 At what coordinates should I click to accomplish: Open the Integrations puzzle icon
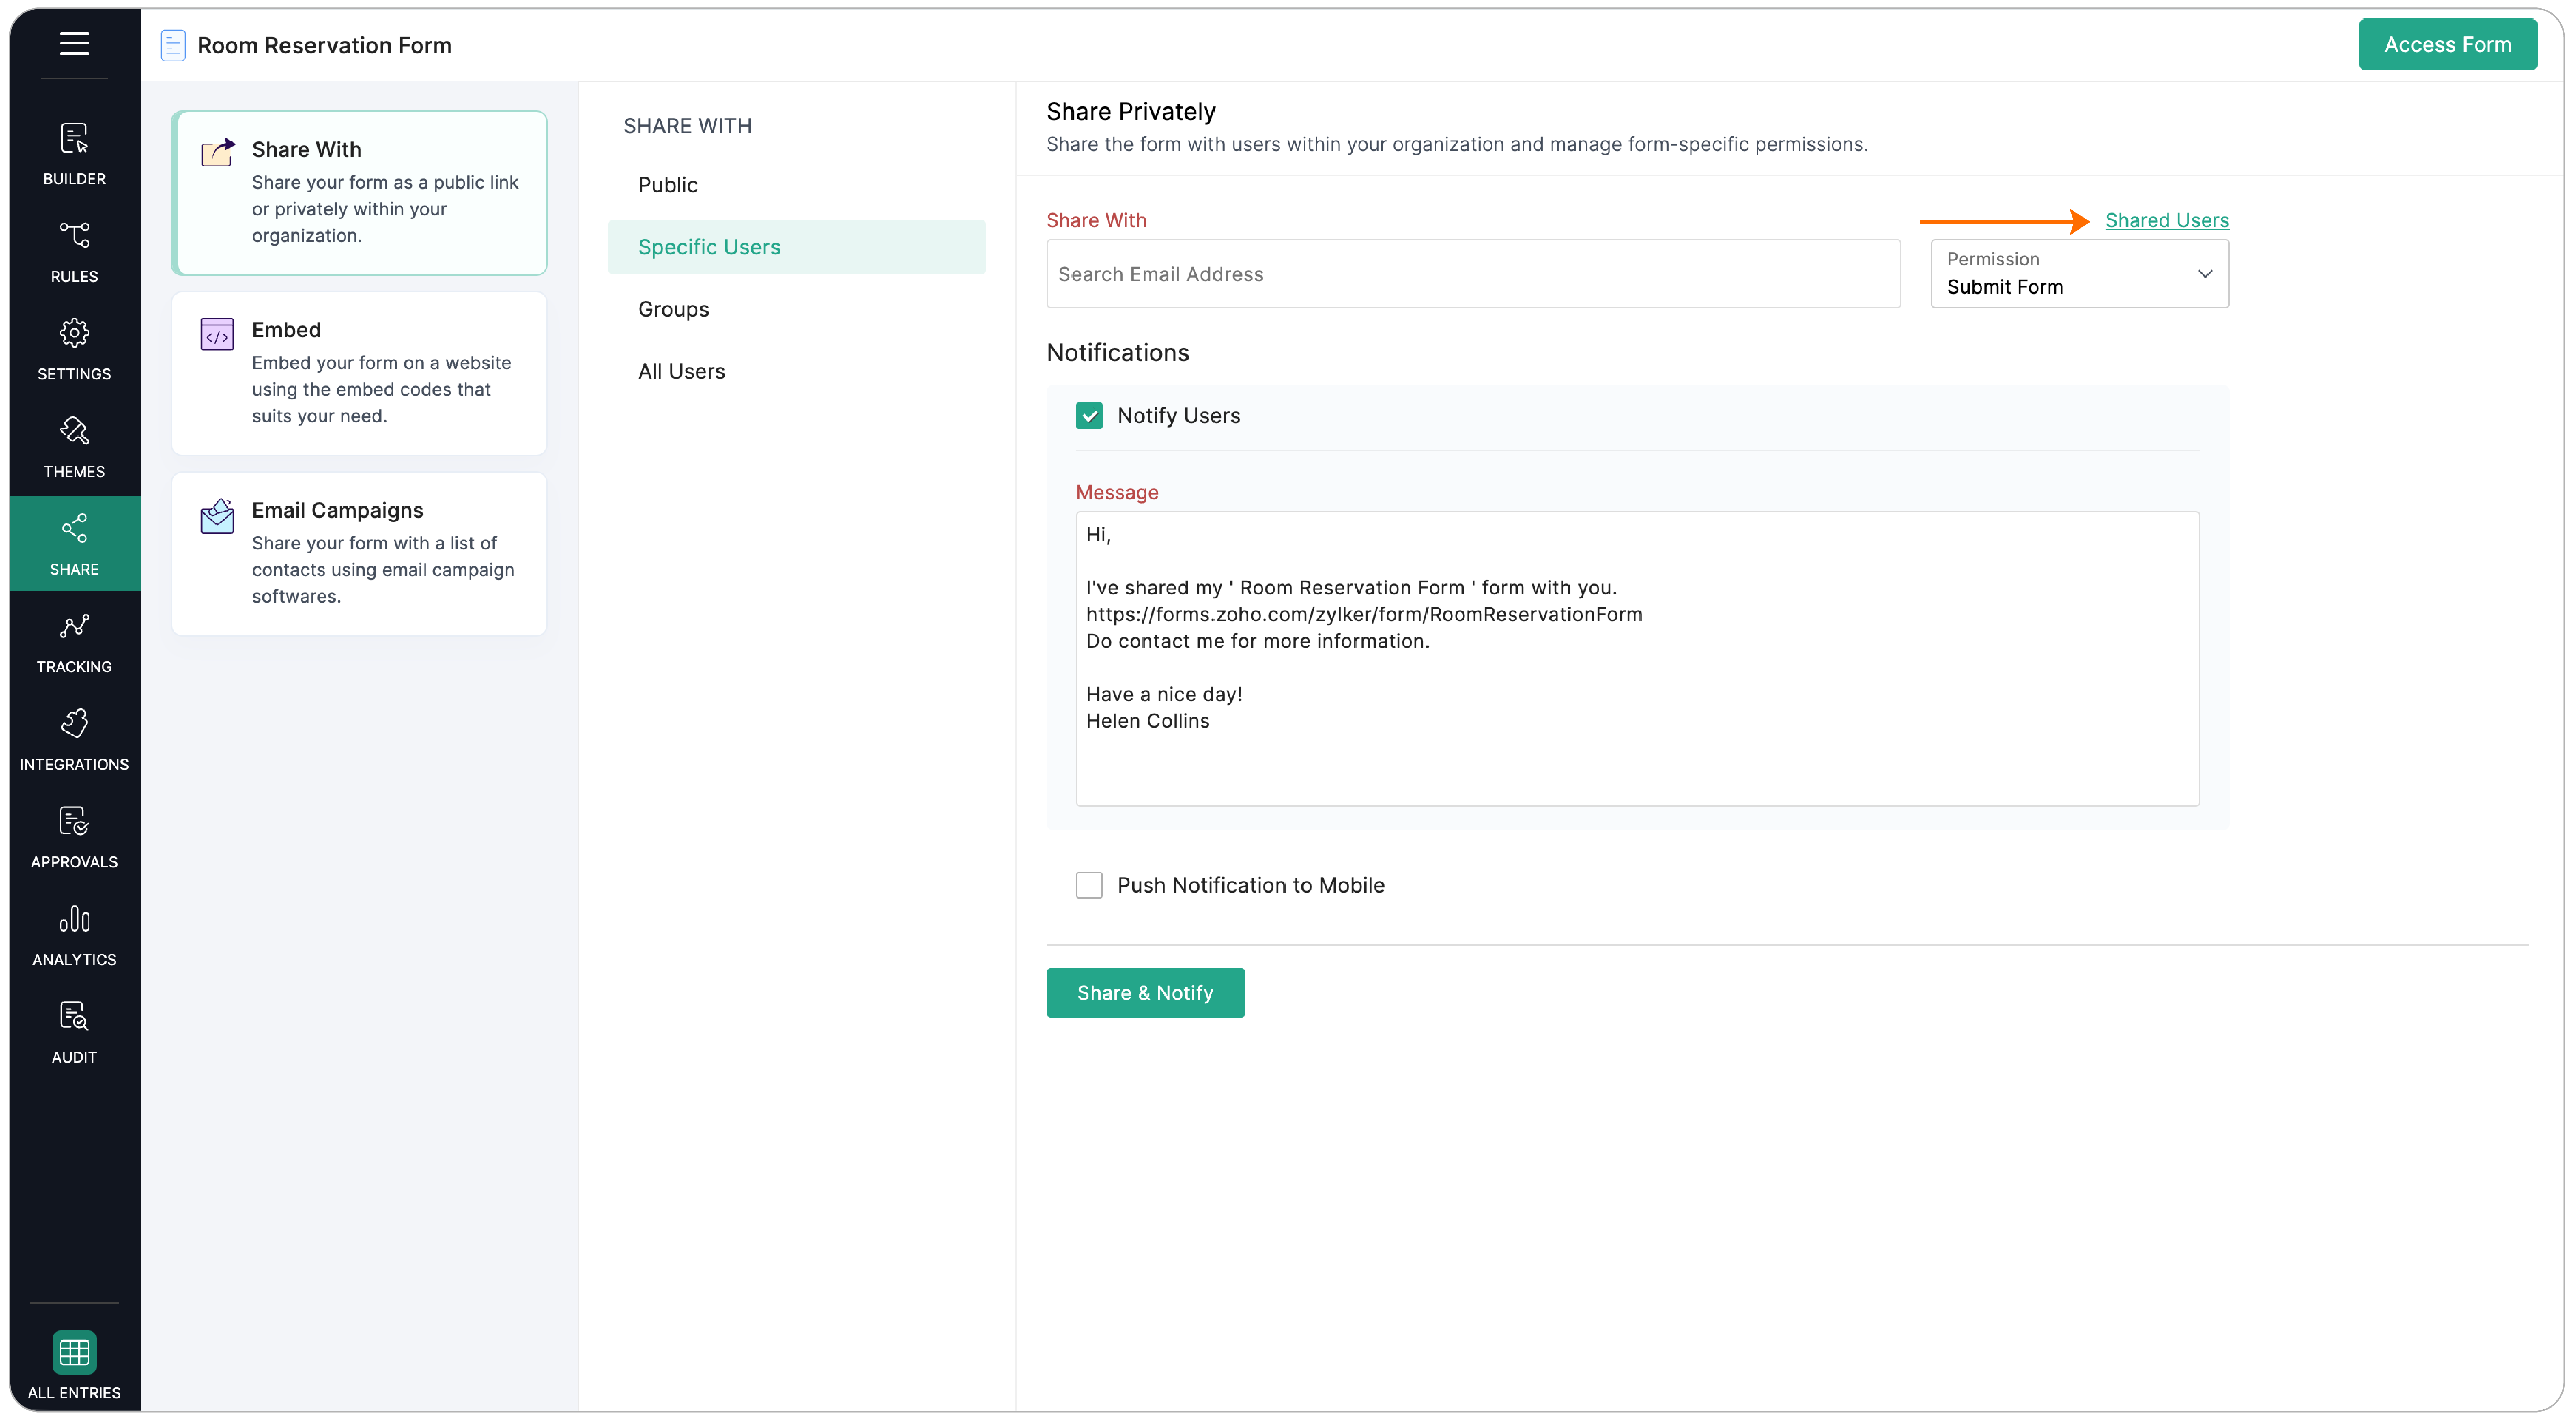click(x=74, y=723)
